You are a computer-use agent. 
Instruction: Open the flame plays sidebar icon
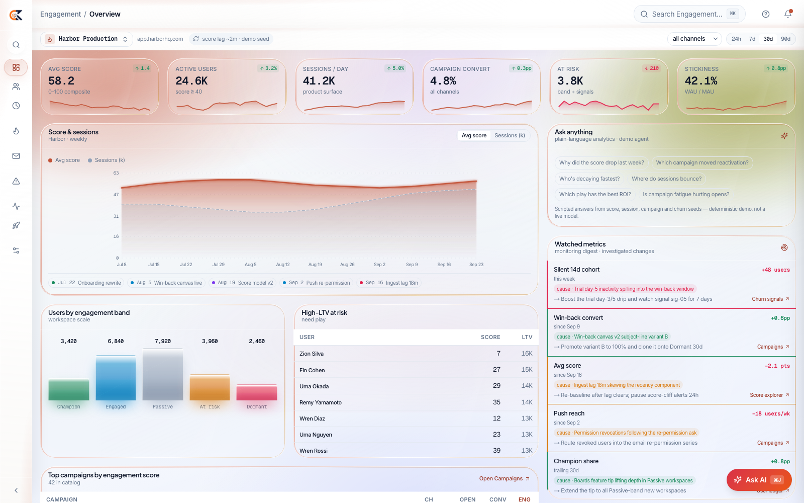tap(16, 131)
